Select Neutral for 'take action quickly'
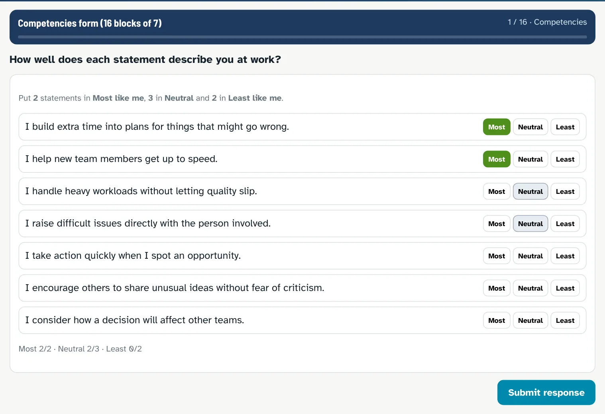This screenshot has width=605, height=414. click(x=530, y=256)
